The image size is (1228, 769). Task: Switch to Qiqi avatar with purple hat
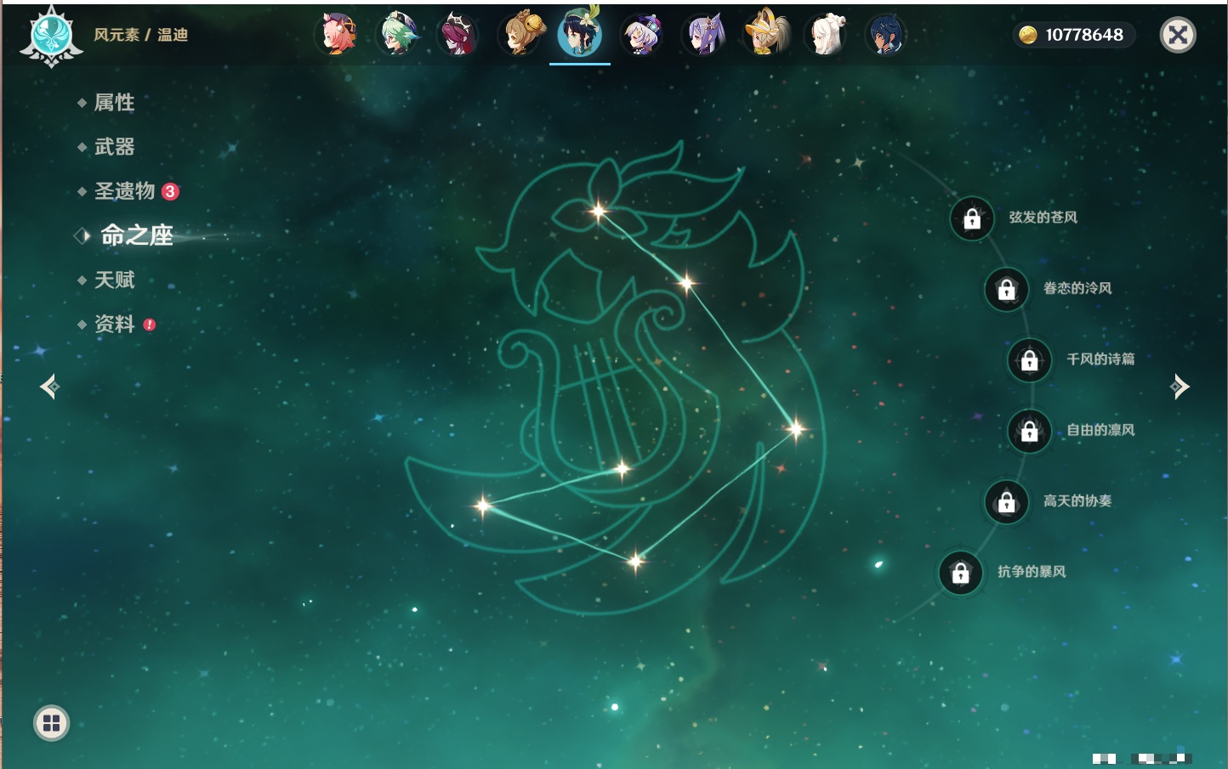point(642,35)
